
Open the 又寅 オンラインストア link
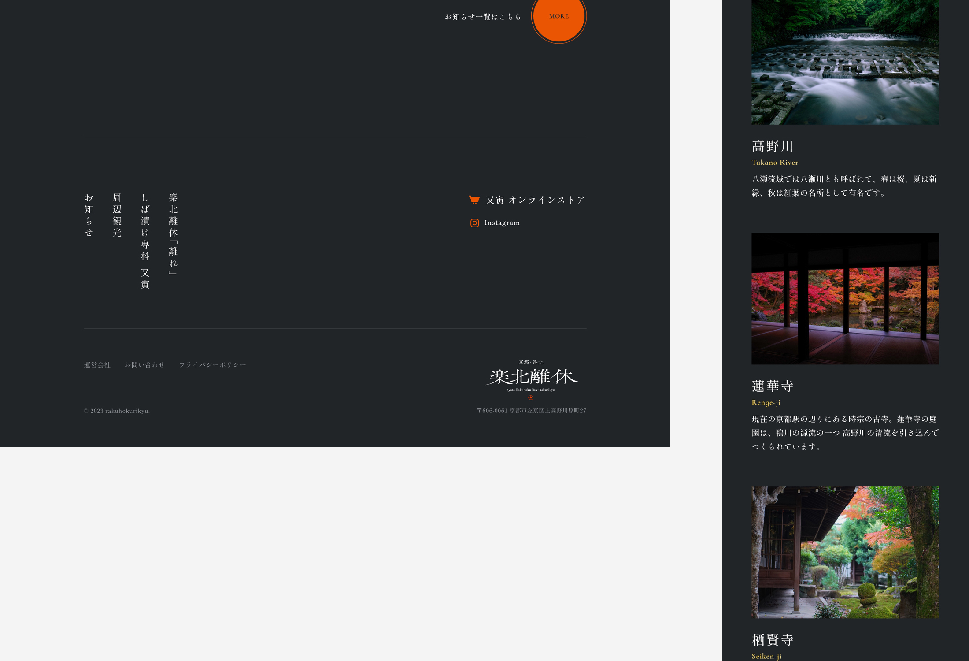click(535, 200)
